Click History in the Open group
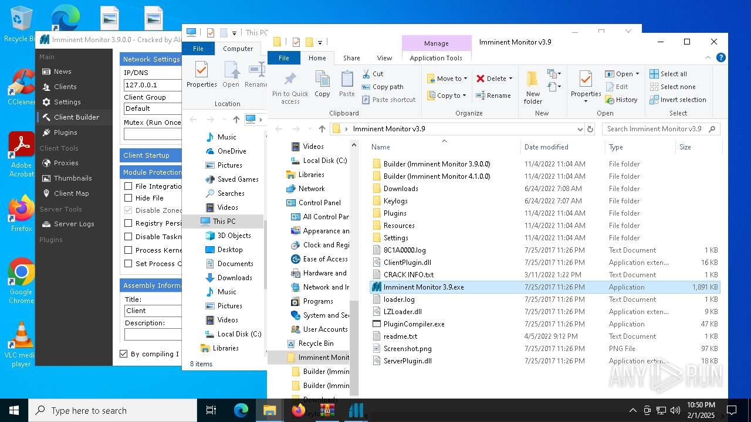 621,100
